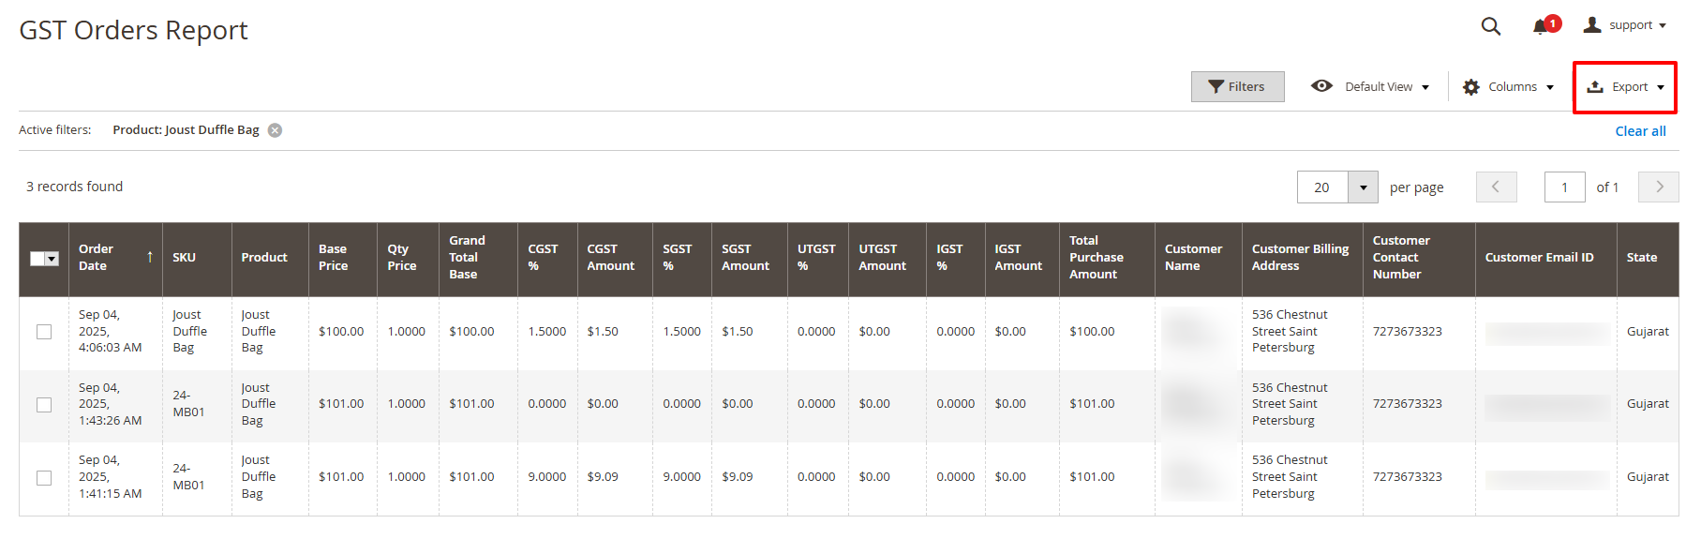This screenshot has height=539, width=1686.
Task: Click the State column header
Action: 1648,258
